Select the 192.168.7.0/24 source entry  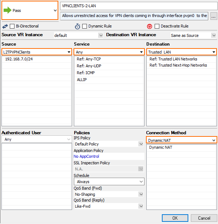[x=37, y=59]
